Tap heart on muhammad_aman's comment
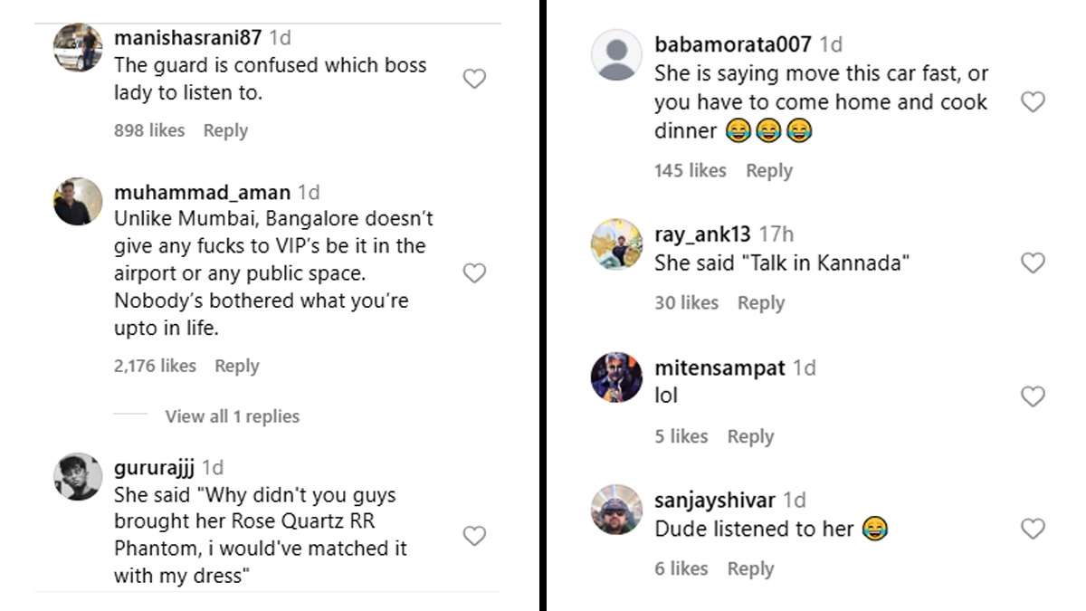Screen dimensions: 1086x611 474,273
